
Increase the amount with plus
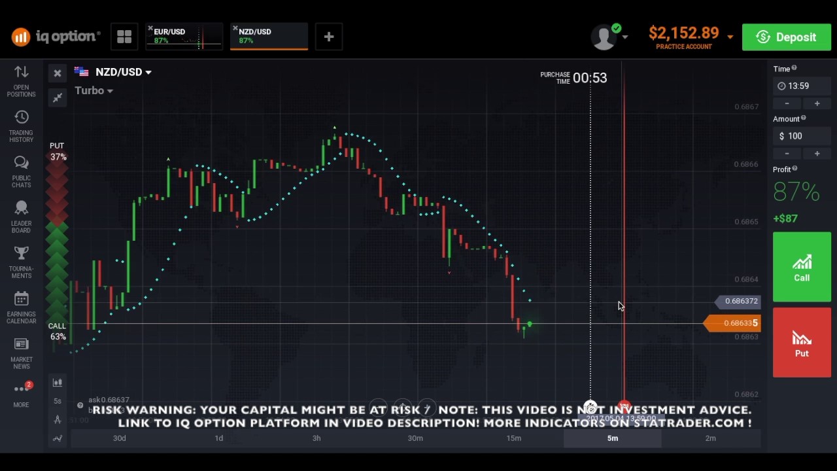coord(817,153)
